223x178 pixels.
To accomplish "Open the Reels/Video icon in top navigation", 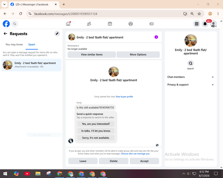I will (110, 24).
